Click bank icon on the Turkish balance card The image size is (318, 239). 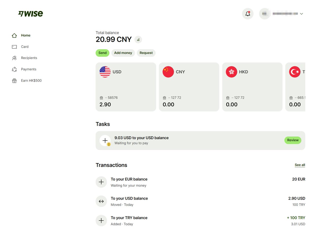[291, 98]
